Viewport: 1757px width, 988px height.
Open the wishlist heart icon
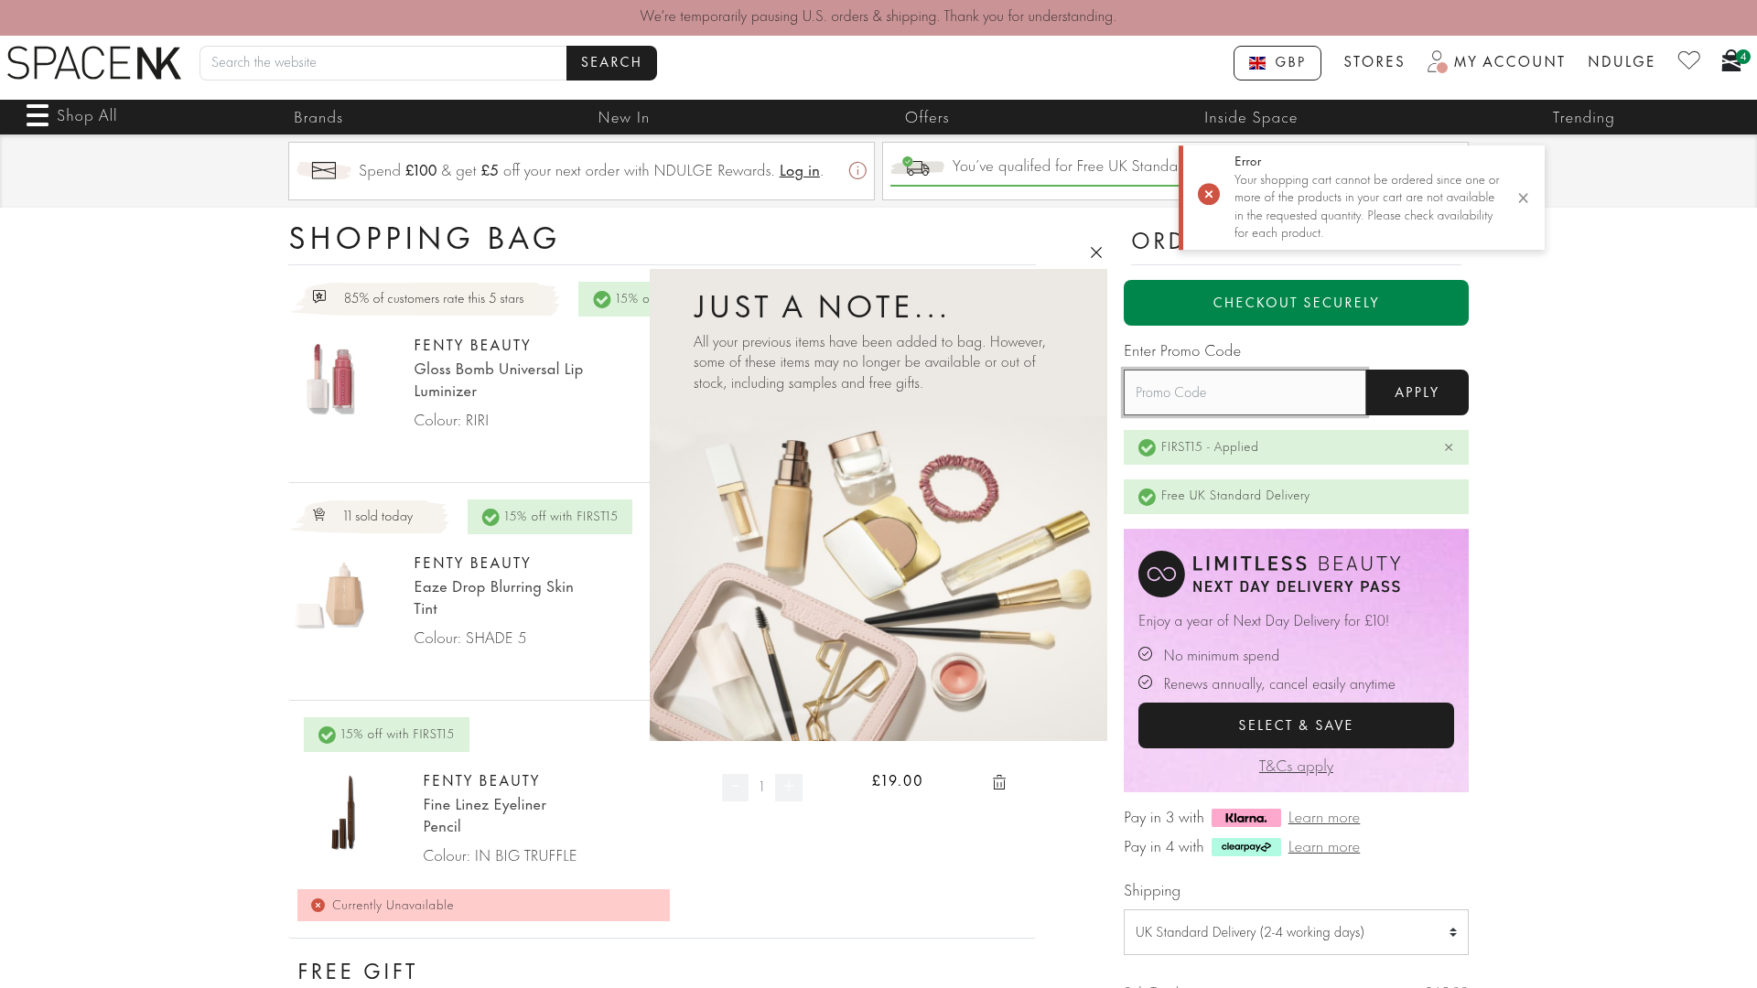(x=1688, y=61)
